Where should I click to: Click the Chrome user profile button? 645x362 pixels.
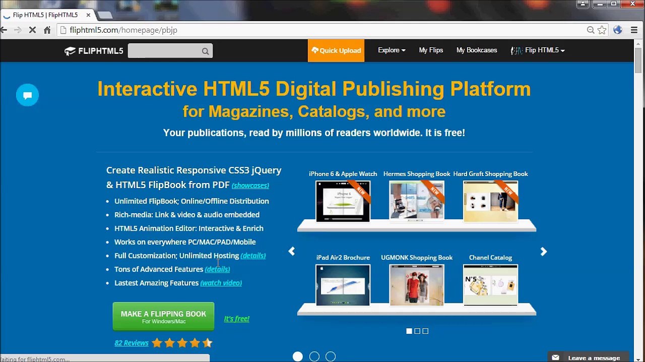click(583, 4)
